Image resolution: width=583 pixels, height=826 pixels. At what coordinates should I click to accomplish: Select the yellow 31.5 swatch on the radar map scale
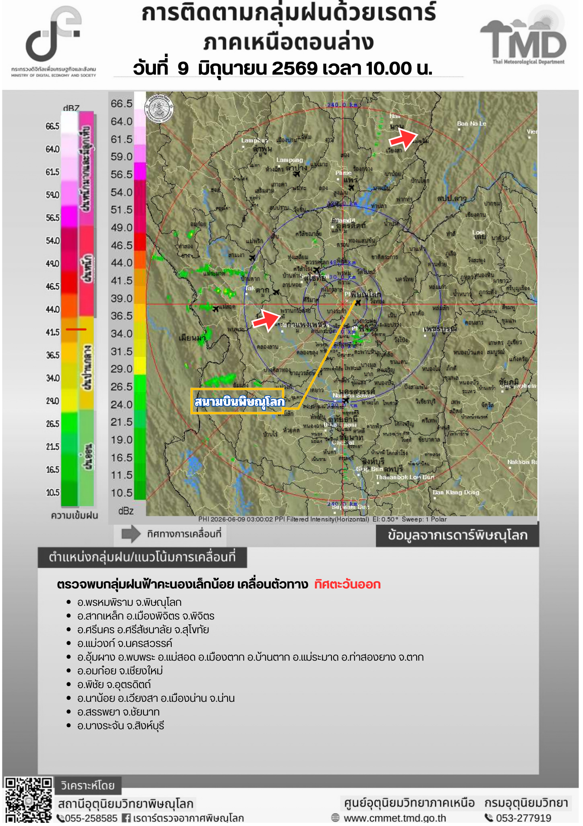pyautogui.click(x=140, y=348)
